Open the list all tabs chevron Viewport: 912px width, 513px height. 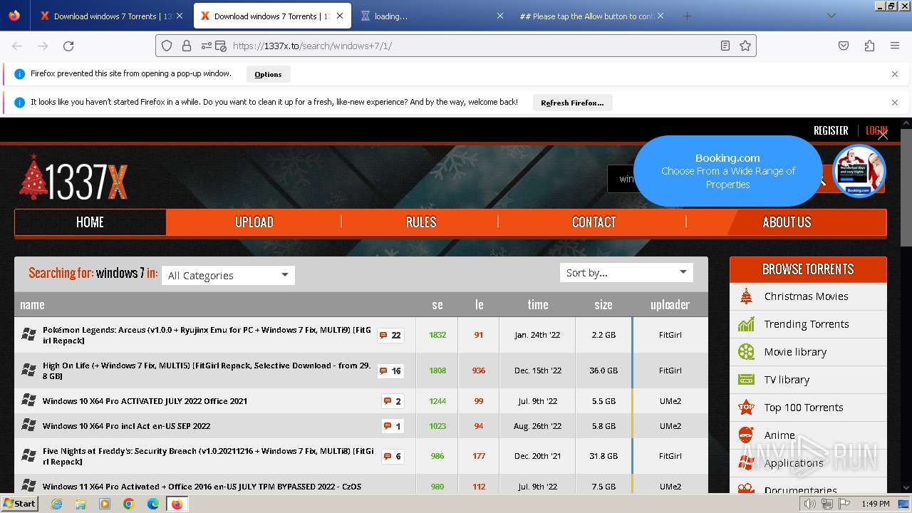(831, 16)
